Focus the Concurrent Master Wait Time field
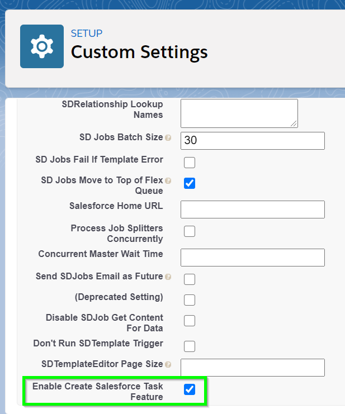Image resolution: width=345 pixels, height=414 pixels. click(253, 258)
